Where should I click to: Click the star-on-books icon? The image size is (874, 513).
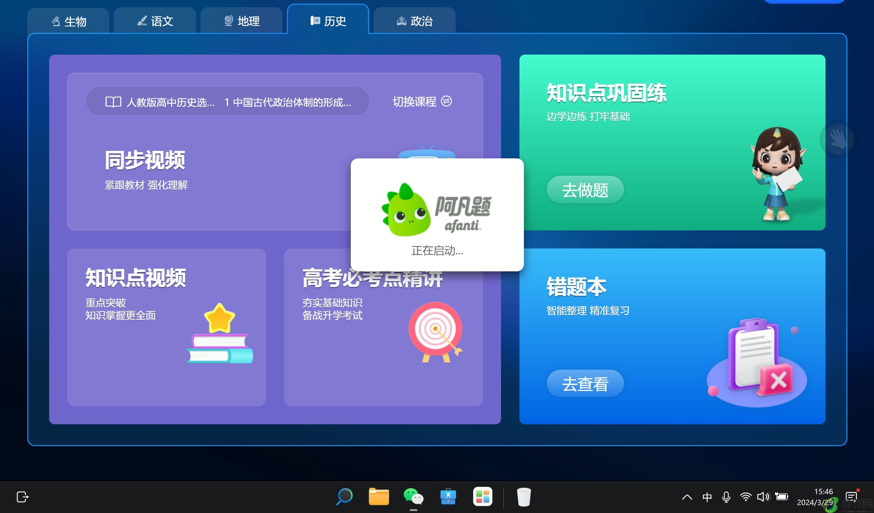(220, 333)
